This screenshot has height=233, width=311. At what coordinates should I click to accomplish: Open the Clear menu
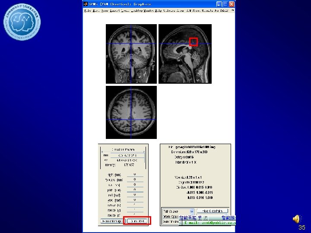[180, 10]
